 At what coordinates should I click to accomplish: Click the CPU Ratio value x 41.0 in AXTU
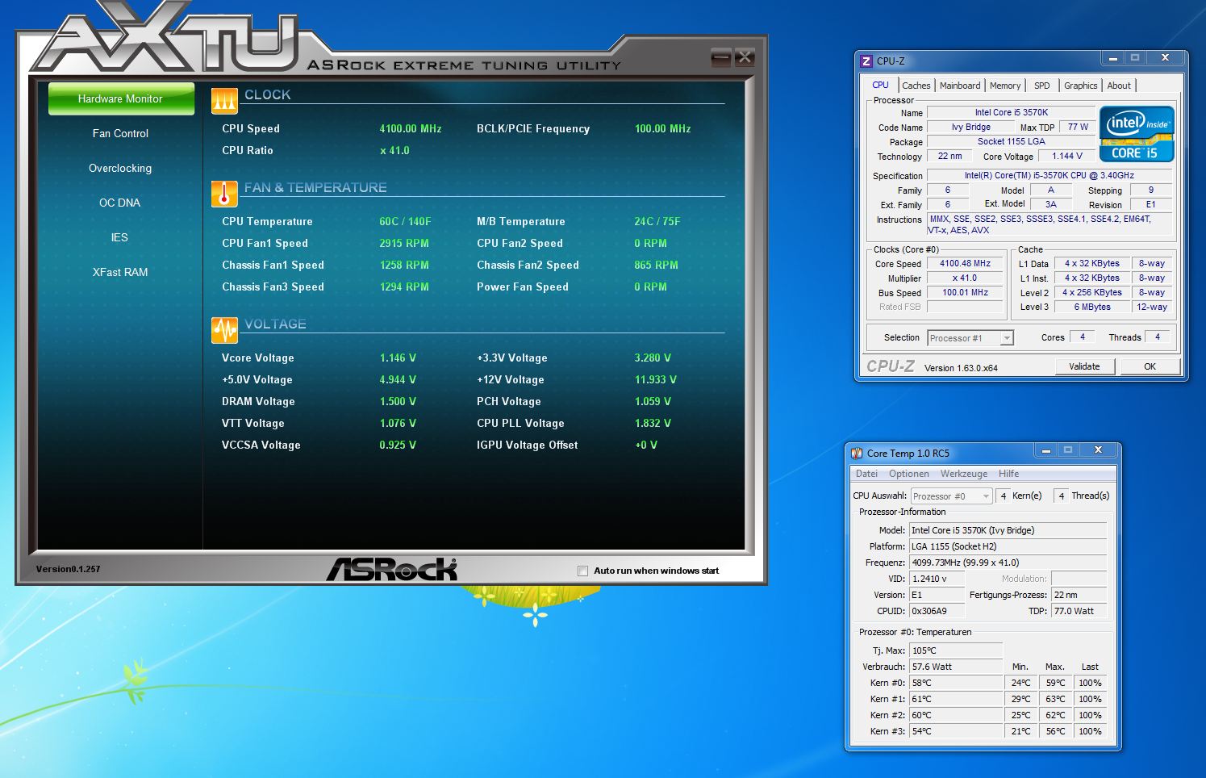pyautogui.click(x=394, y=150)
